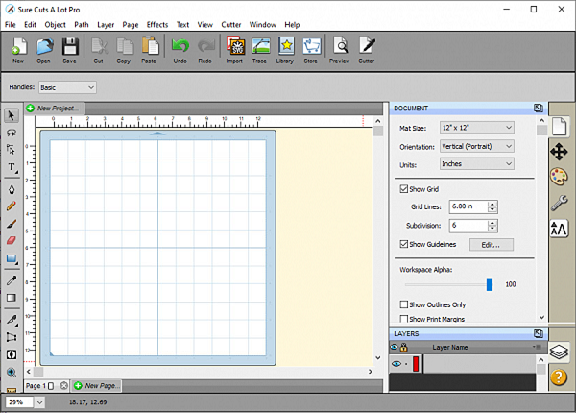Image resolution: width=576 pixels, height=413 pixels.
Task: Select the Type text tool
Action: (x=12, y=167)
